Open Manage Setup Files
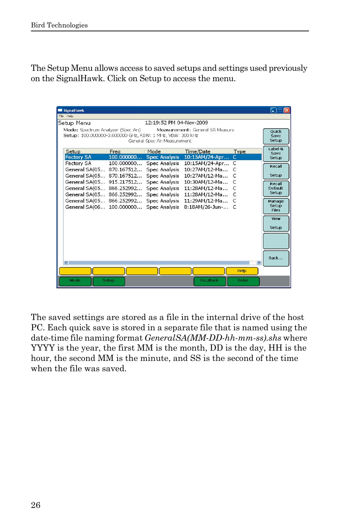Screen dimensions: 340x525 point(276,206)
